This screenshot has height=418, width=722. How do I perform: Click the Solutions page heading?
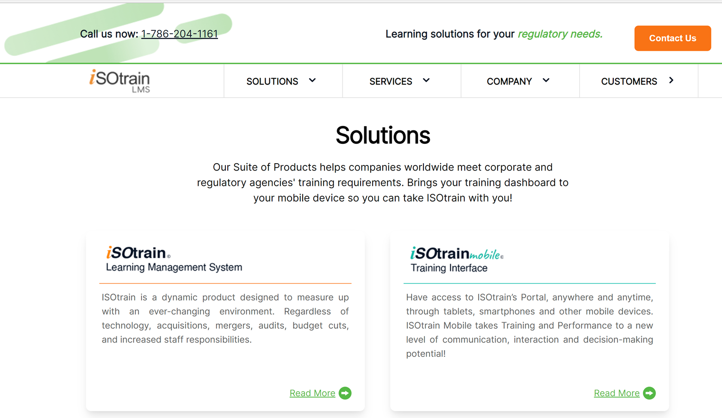(x=383, y=135)
